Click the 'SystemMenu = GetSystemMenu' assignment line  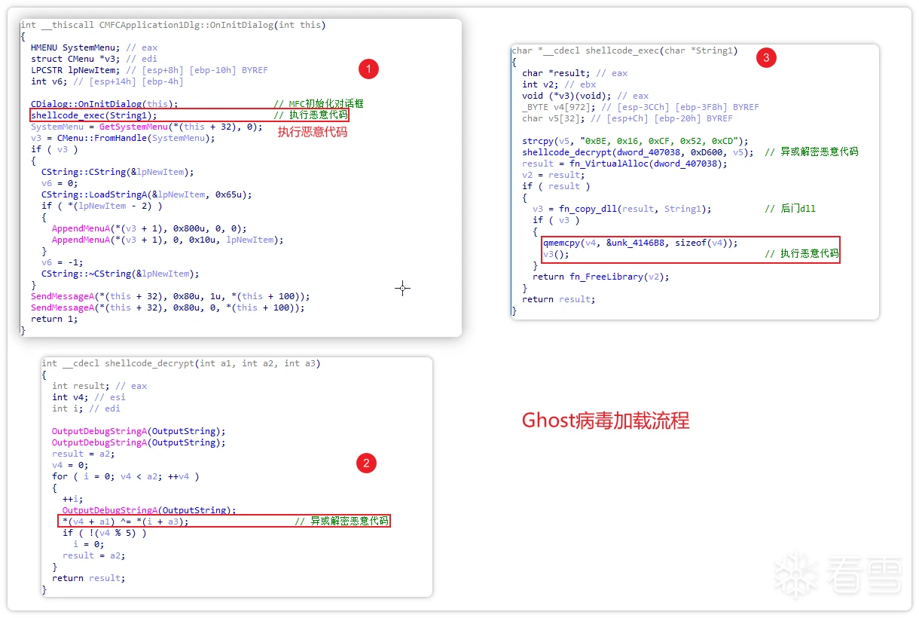pos(147,127)
